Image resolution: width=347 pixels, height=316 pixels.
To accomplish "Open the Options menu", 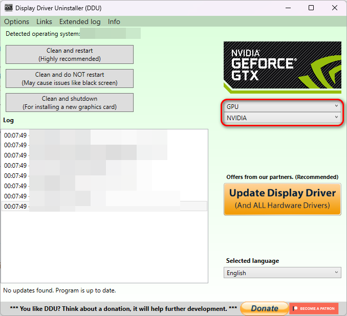I will point(17,21).
